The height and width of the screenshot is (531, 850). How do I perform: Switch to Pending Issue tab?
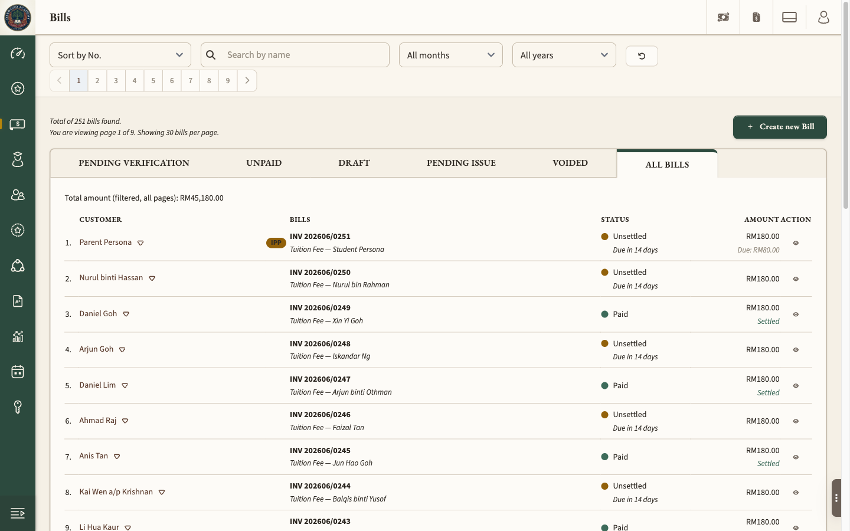(x=461, y=163)
